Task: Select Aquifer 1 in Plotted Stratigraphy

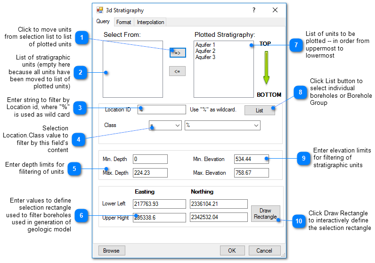Action: coord(205,45)
